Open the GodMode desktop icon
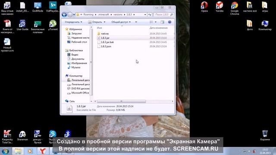Viewport: 276px width, 155px height. pyautogui.click(x=38, y=7)
